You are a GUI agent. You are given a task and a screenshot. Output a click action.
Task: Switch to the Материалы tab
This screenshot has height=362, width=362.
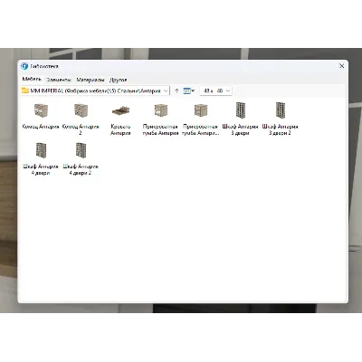90,80
